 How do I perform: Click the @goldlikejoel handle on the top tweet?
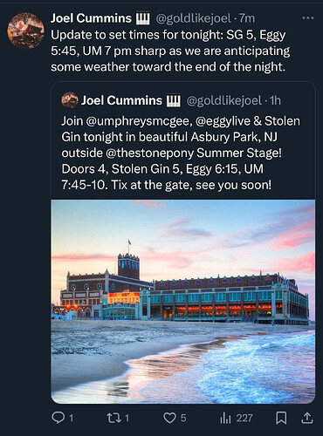click(x=194, y=18)
